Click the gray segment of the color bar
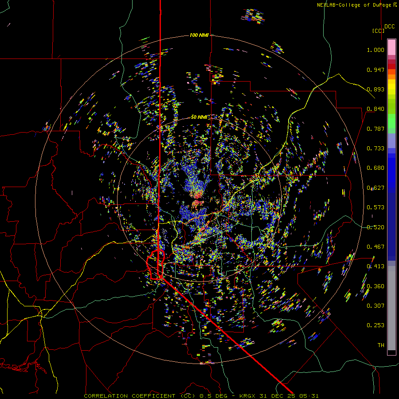This screenshot has height=399, width=399. coord(391,308)
